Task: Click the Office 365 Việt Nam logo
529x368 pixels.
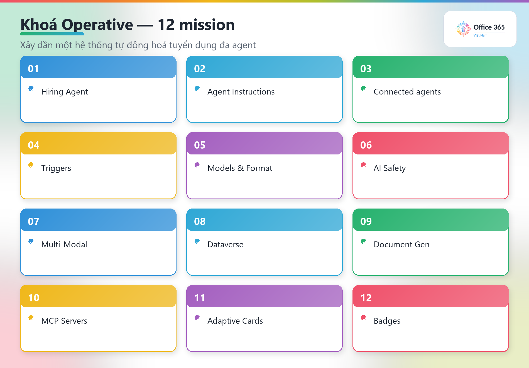Action: [480, 29]
